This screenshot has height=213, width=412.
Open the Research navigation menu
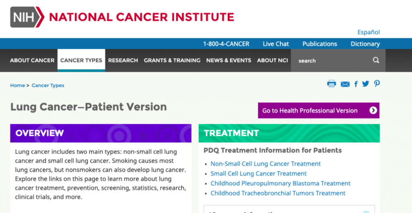(x=123, y=60)
